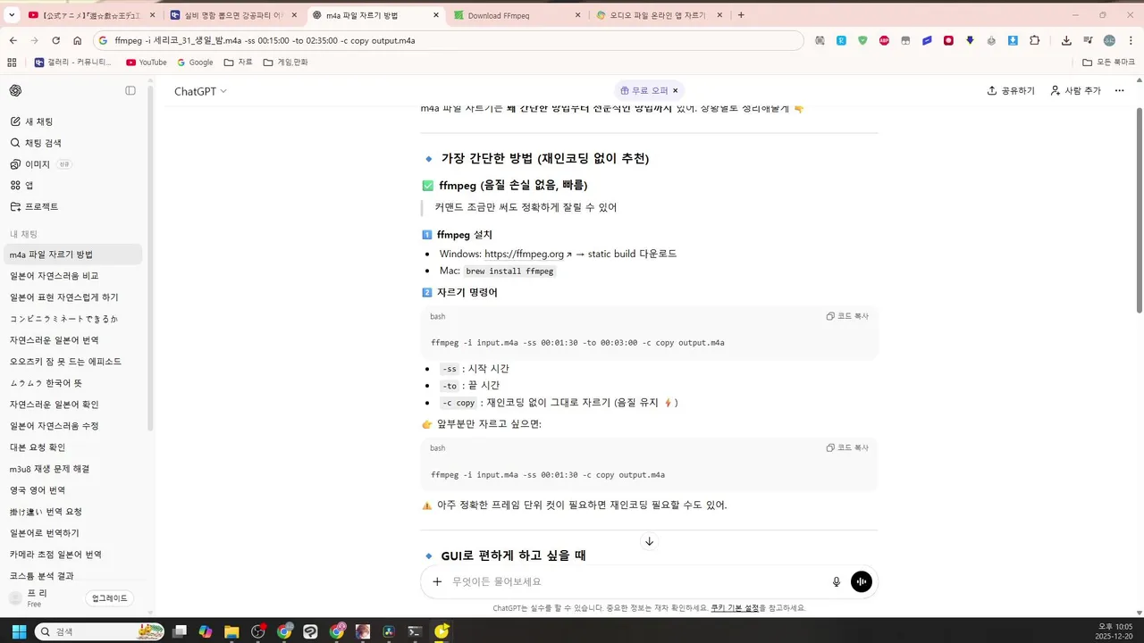Viewport: 1144px width, 643px height.
Task: Click the green shield extension icon
Action: coord(862,40)
